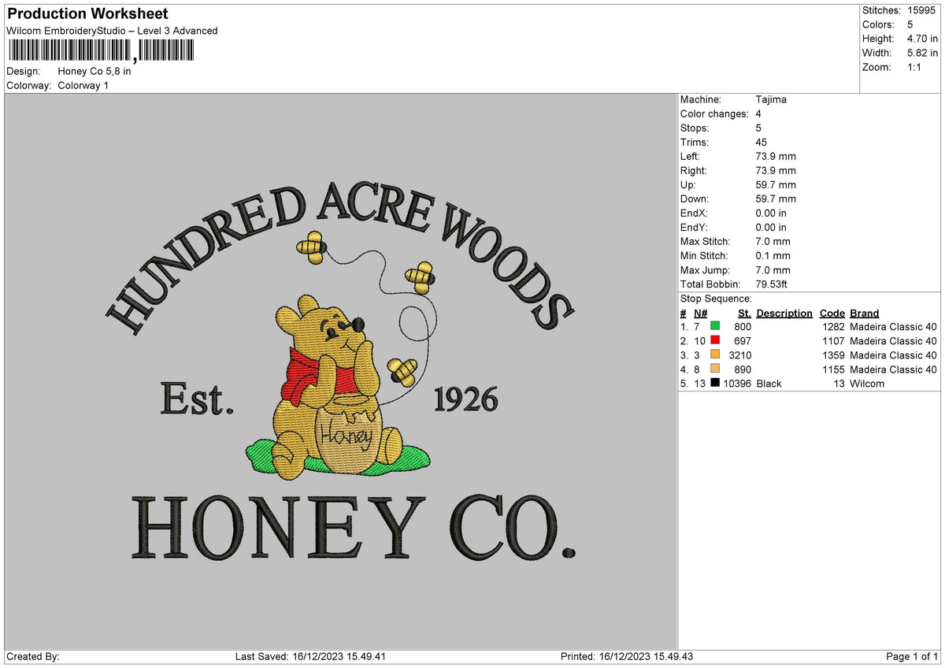Select the 'Color changes:' label
945x668 pixels.
pyautogui.click(x=714, y=113)
